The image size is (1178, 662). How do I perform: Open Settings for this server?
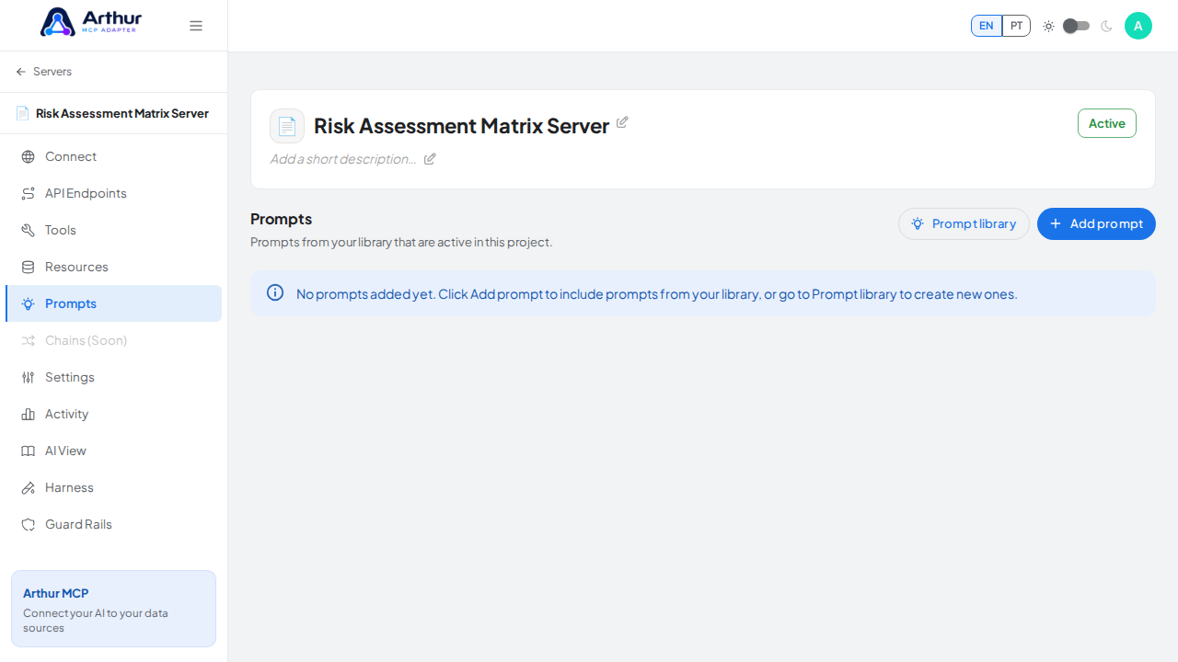[x=113, y=377]
